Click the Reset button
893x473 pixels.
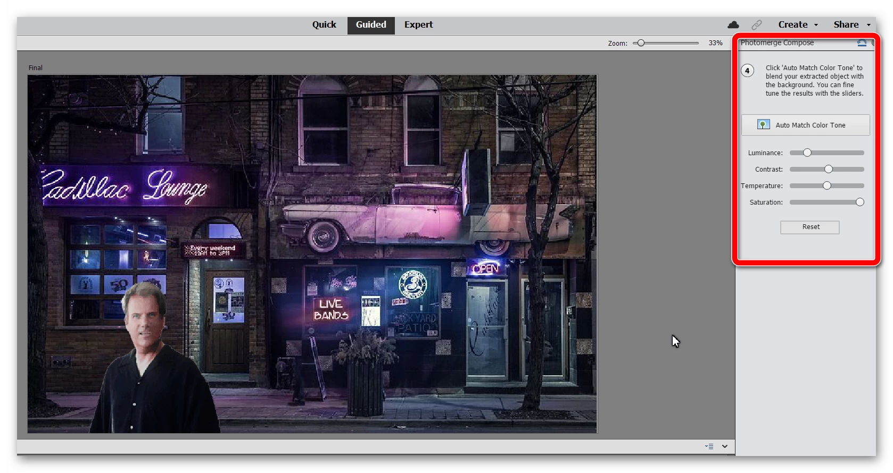(810, 227)
